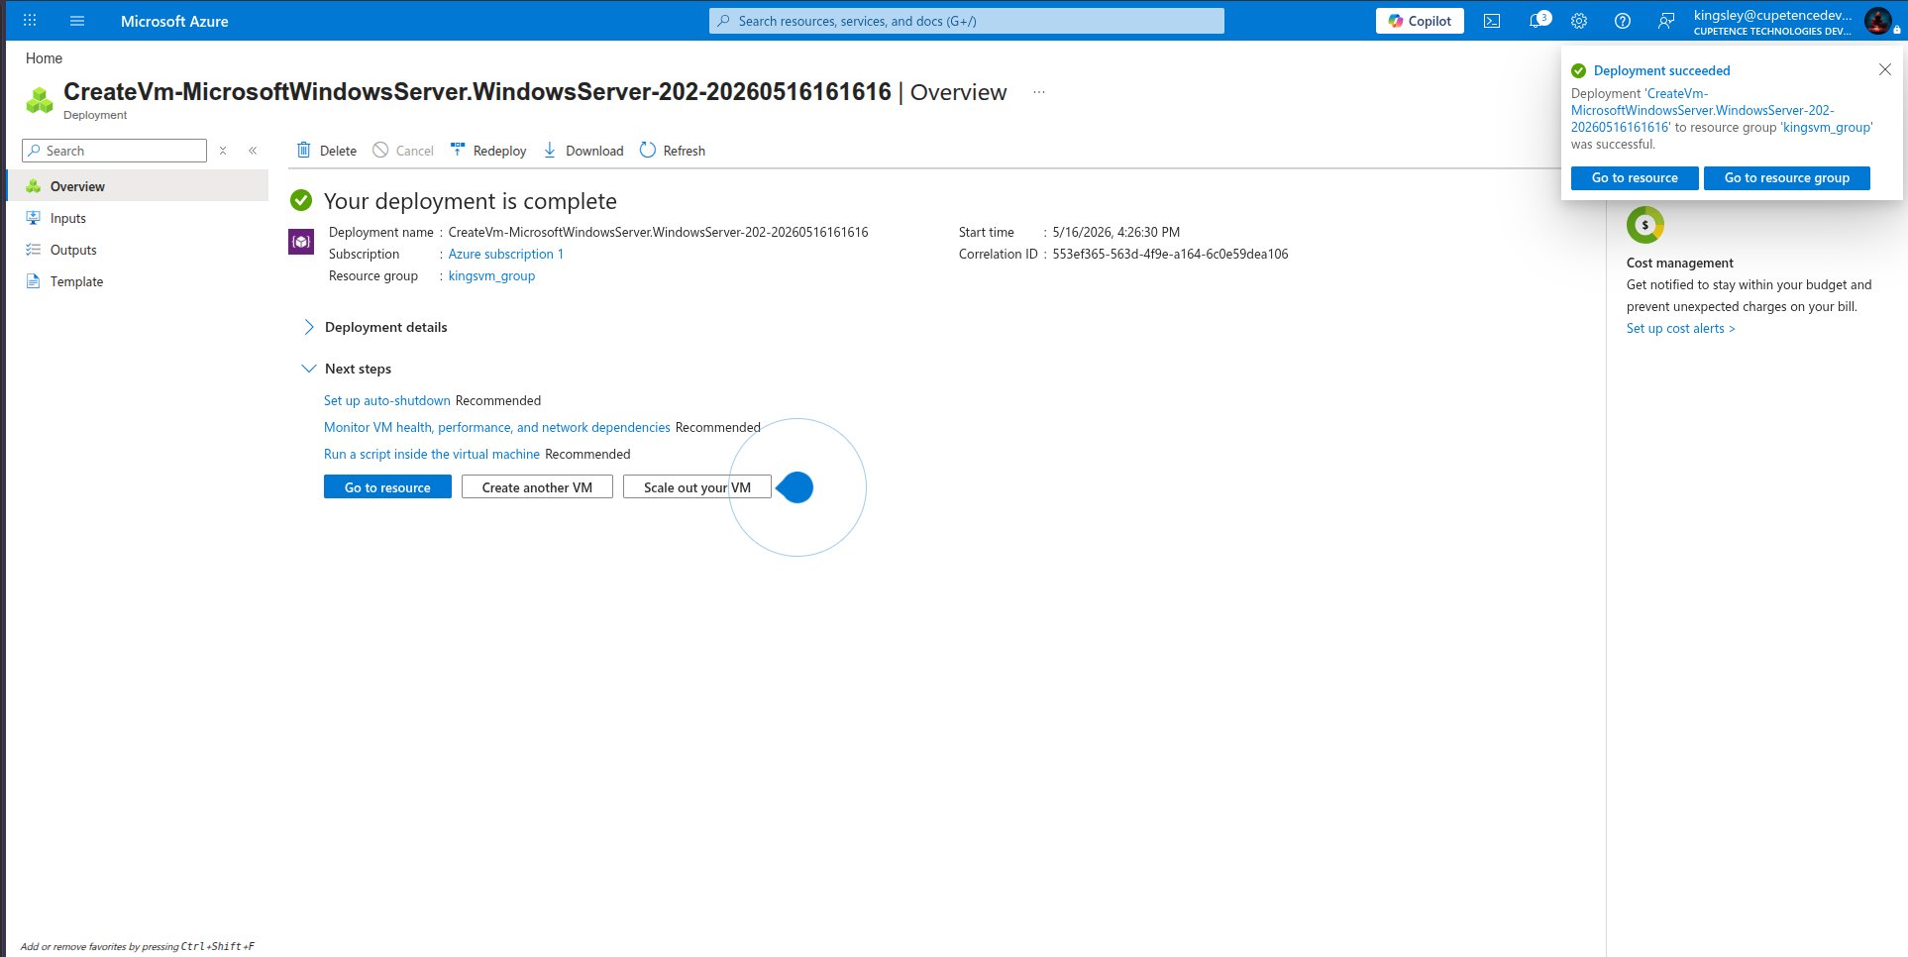Open Set up auto-shutdown link
The height and width of the screenshot is (957, 1908).
click(x=387, y=400)
